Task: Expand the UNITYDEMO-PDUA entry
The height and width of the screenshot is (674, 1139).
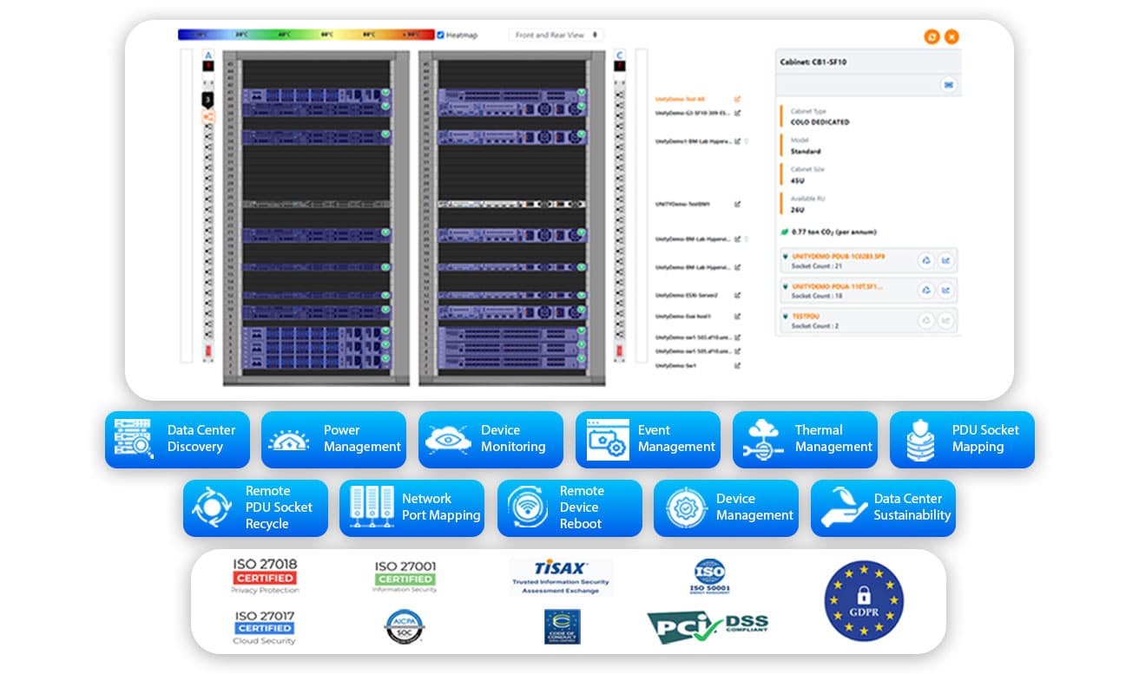Action: 786,286
